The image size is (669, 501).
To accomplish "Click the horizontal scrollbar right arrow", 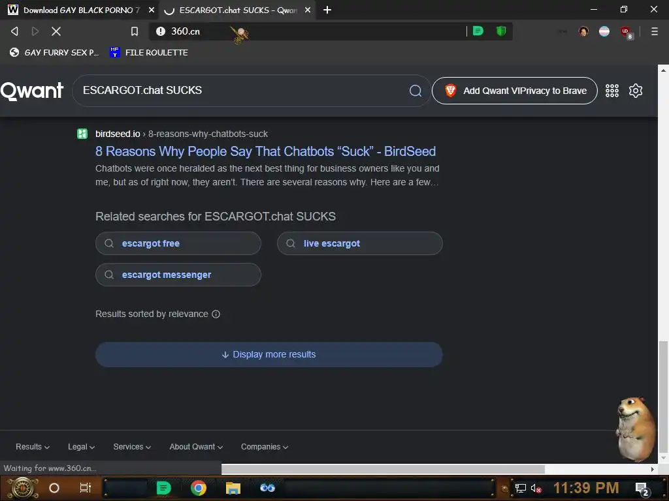I will pos(653,469).
